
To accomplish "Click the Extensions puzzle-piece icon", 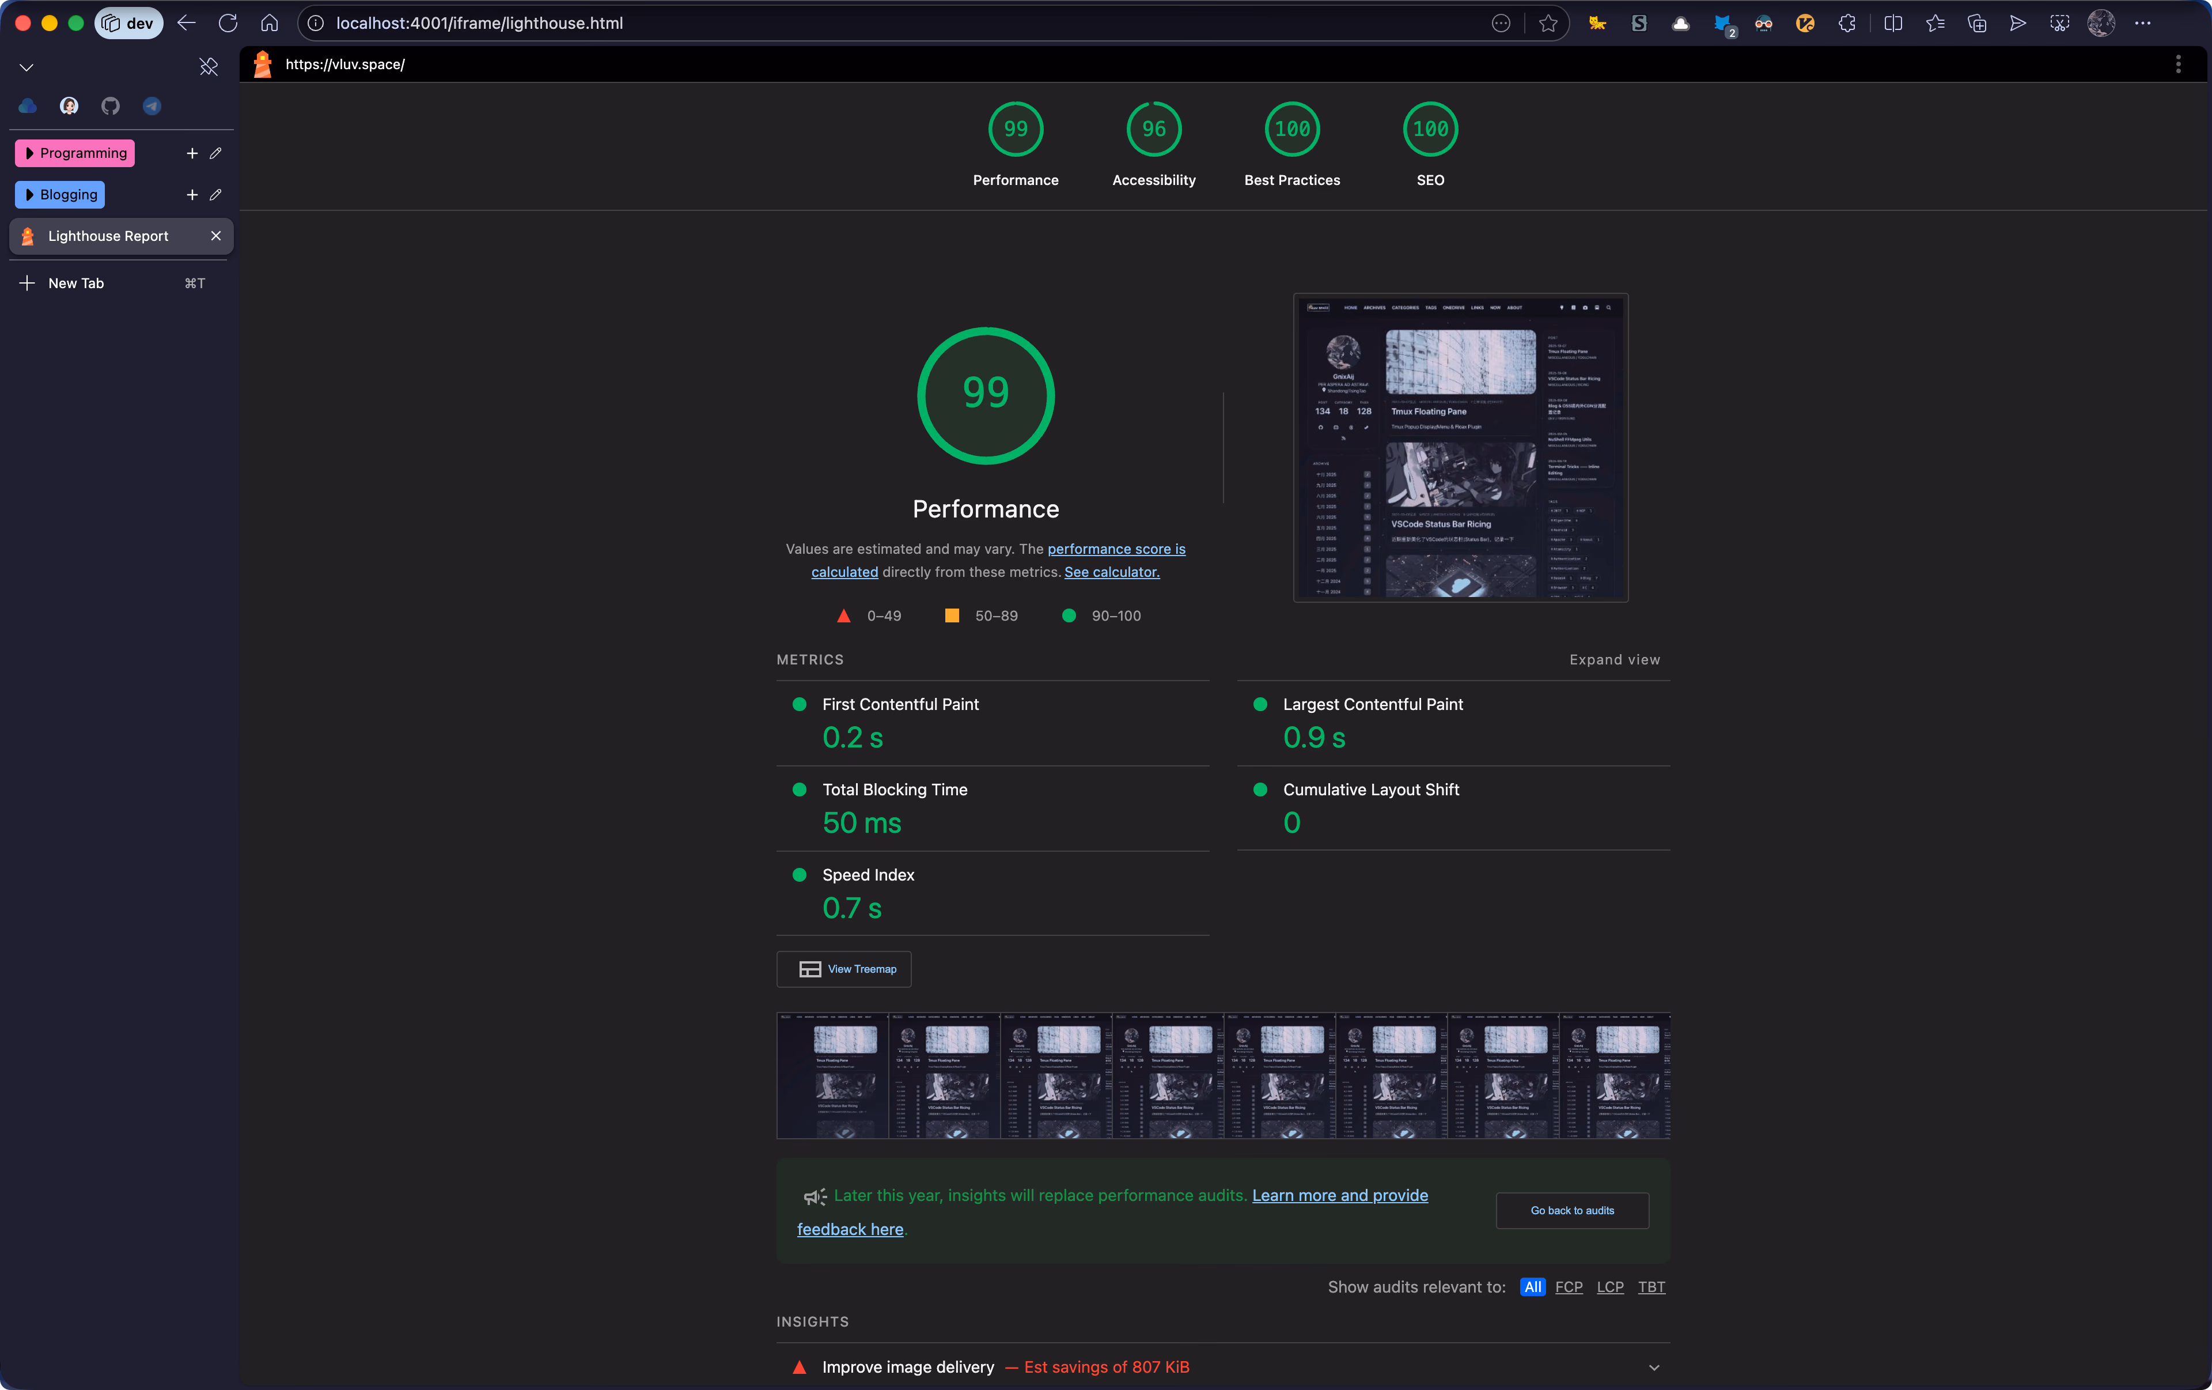I will tap(1846, 24).
